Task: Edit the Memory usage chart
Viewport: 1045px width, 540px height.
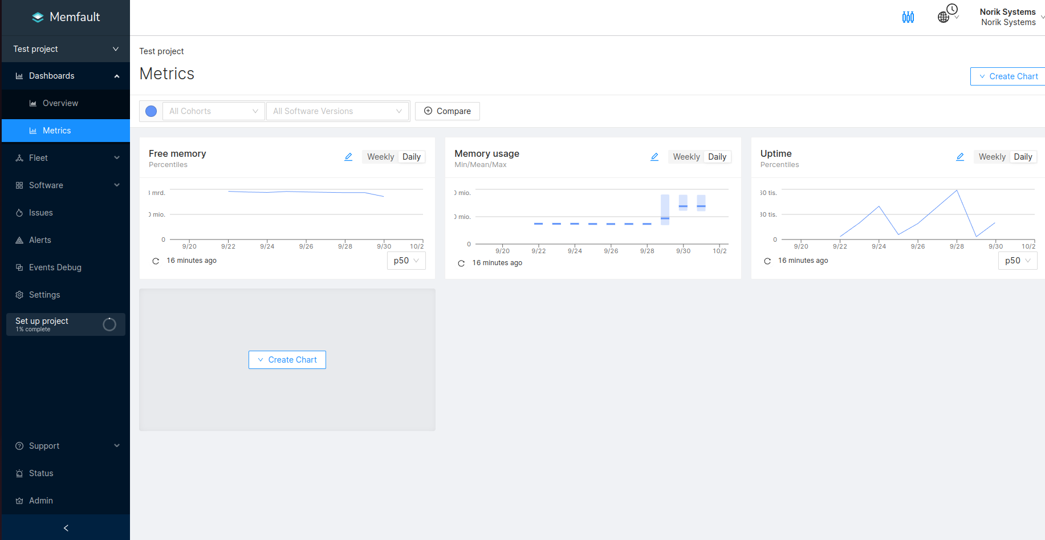Action: (x=654, y=157)
